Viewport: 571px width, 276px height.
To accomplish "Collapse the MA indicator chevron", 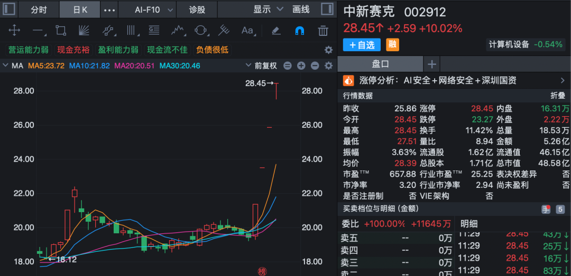I will [5, 66].
